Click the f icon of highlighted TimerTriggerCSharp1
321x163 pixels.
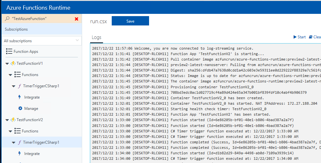click(19, 142)
